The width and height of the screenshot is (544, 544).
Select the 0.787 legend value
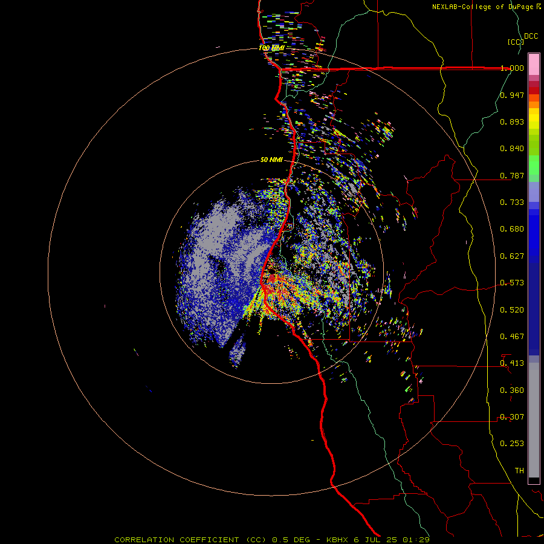pos(512,175)
